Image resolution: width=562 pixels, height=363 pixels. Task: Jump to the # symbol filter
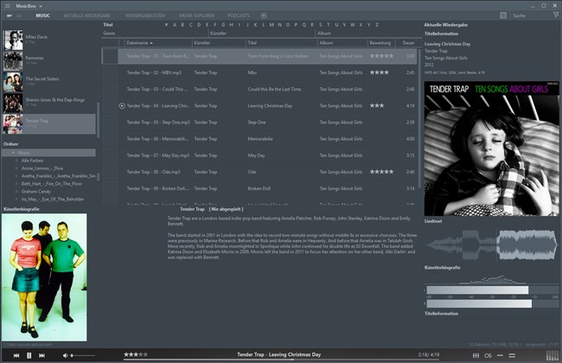(x=166, y=25)
